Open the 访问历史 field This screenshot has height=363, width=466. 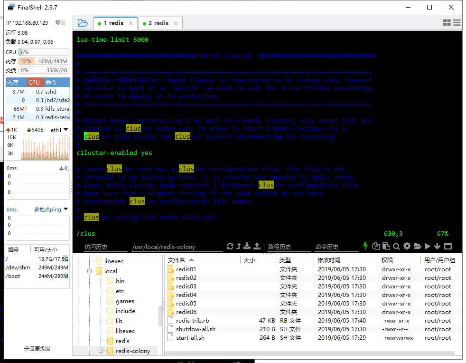(105, 247)
